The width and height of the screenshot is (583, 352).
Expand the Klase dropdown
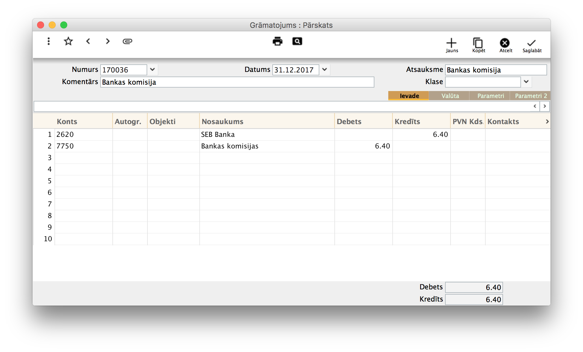(x=526, y=82)
